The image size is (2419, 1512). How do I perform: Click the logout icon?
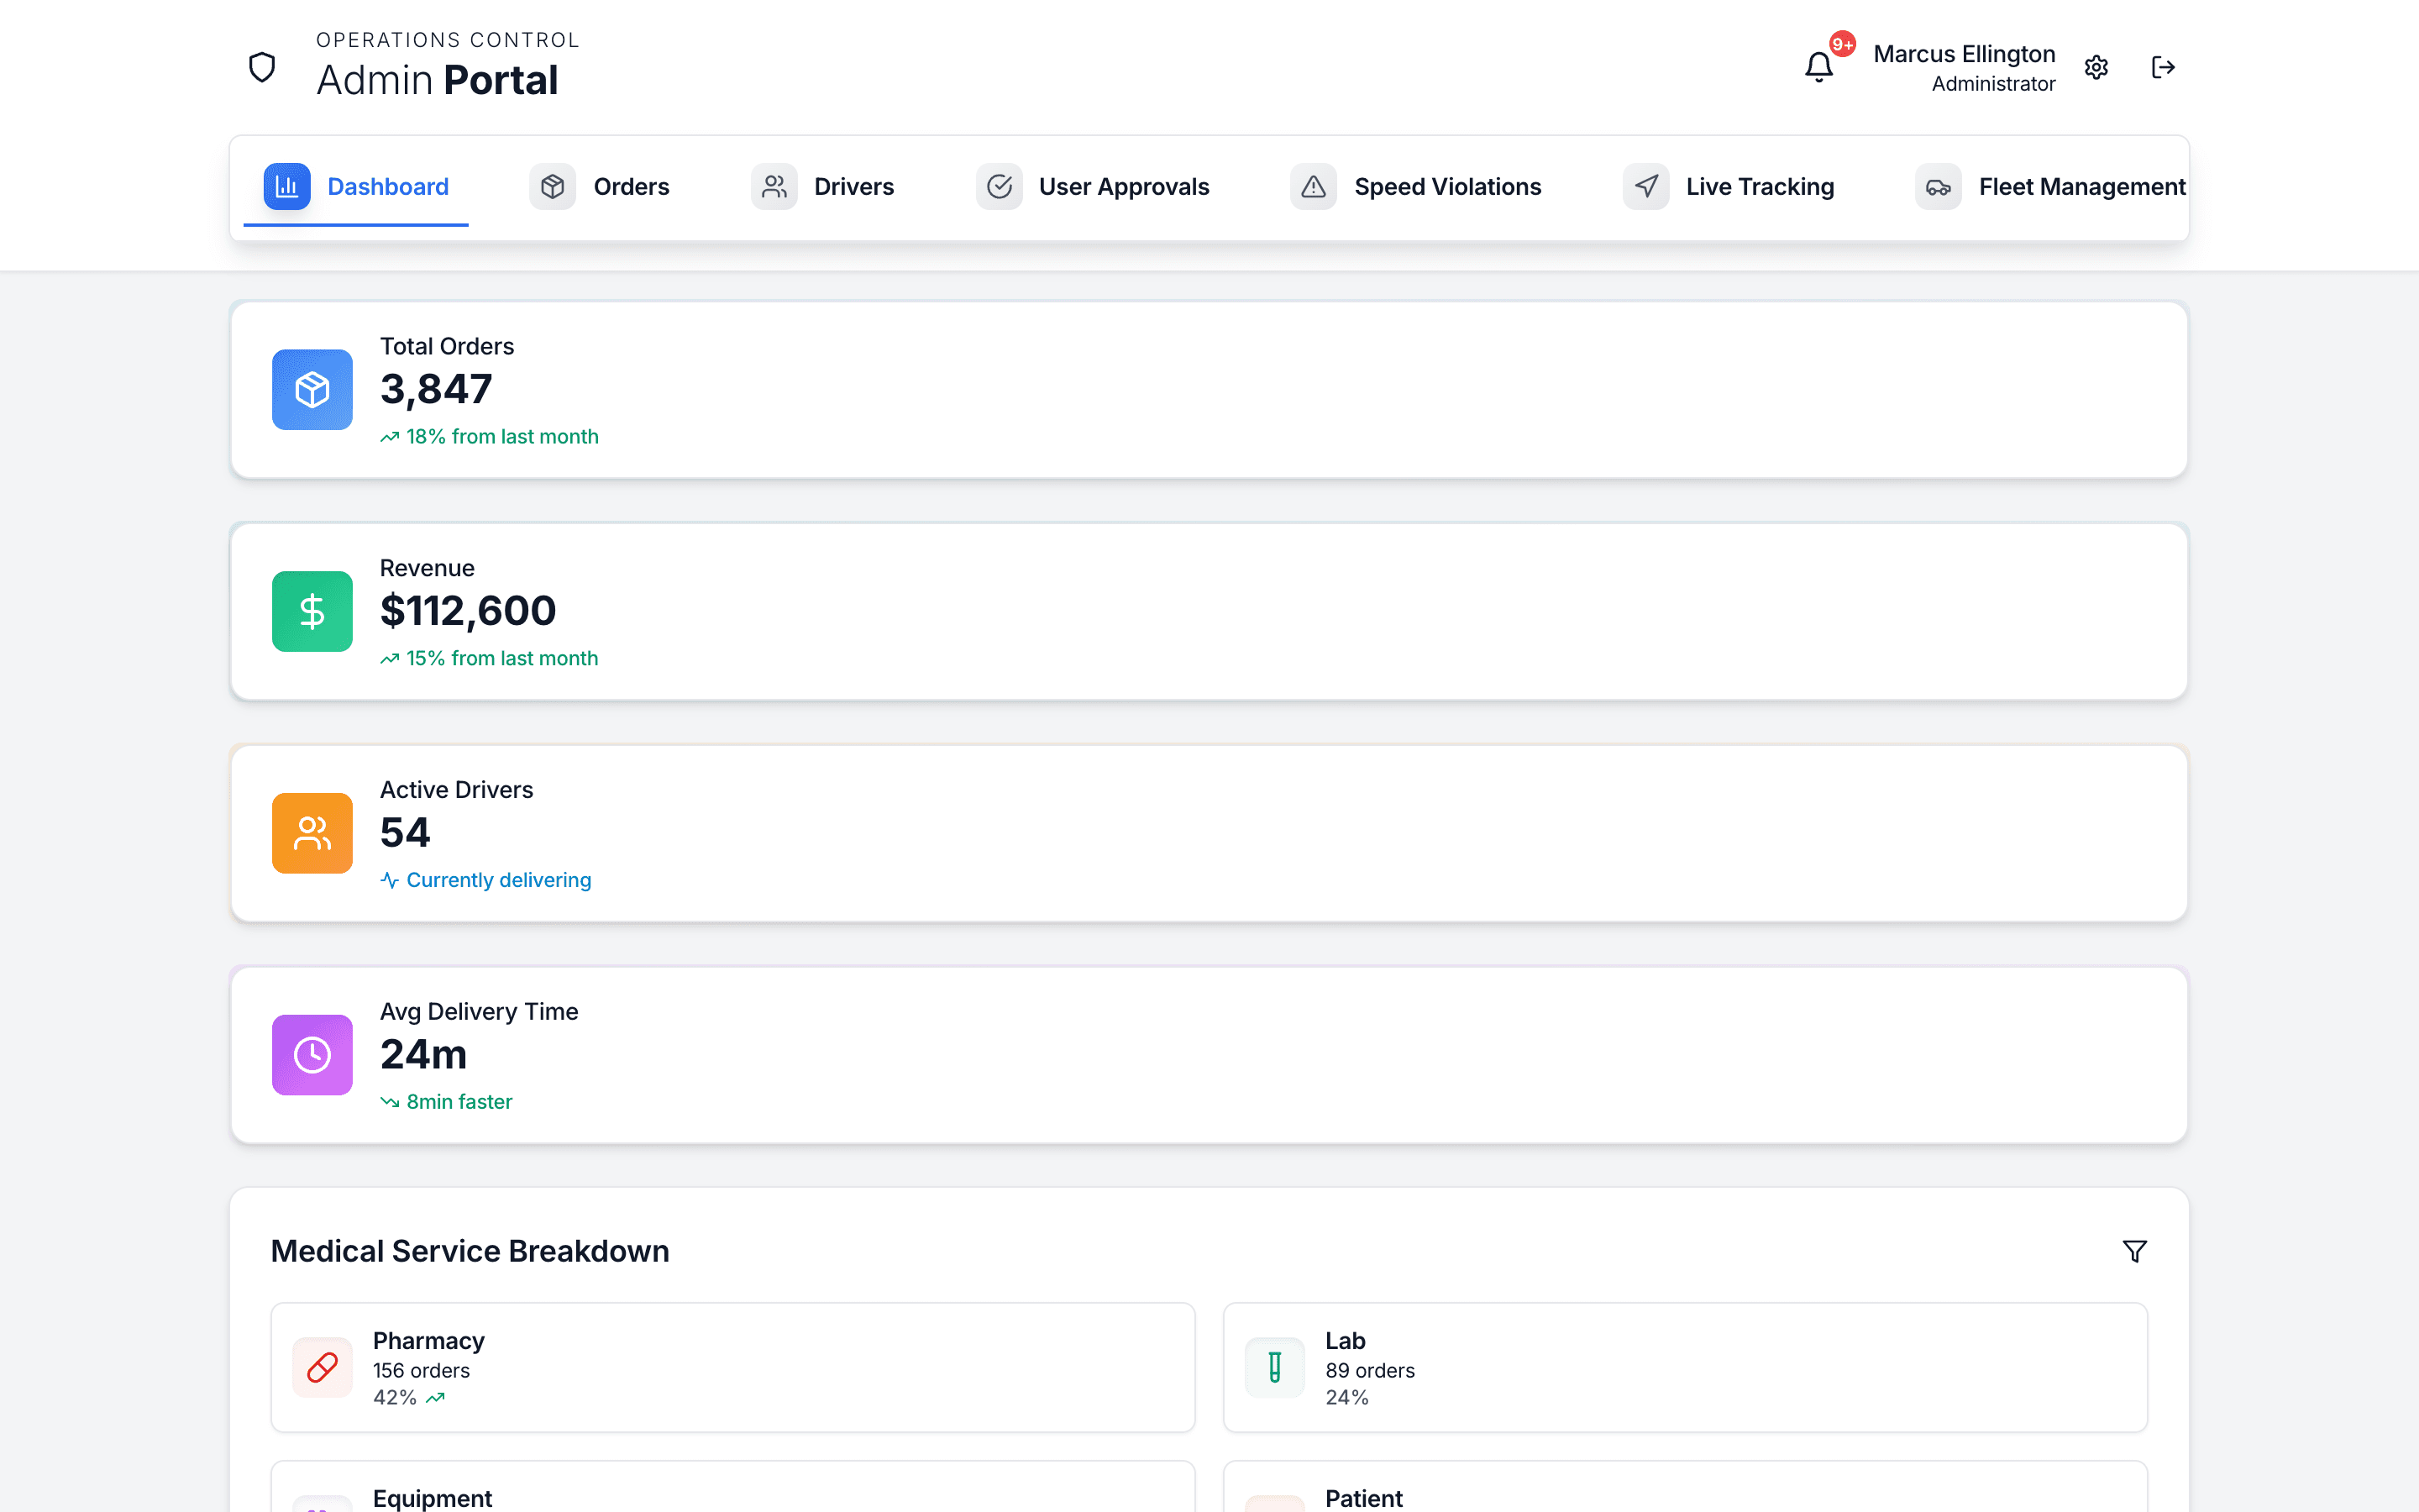[x=2165, y=66]
